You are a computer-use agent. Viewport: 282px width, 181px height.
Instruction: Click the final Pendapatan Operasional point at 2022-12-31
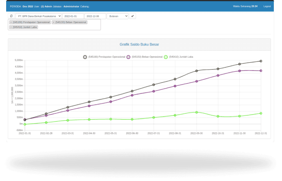[261, 61]
